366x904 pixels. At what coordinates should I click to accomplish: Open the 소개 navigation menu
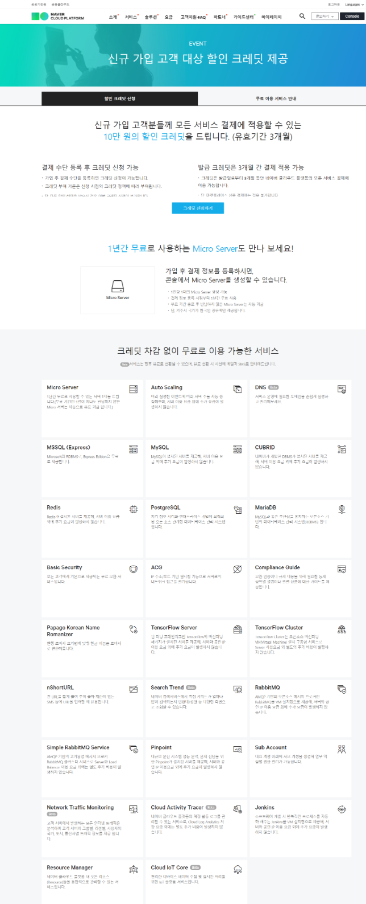(114, 17)
